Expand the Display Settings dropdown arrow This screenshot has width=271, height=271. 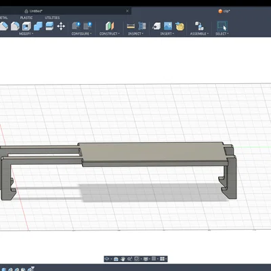coord(149,259)
